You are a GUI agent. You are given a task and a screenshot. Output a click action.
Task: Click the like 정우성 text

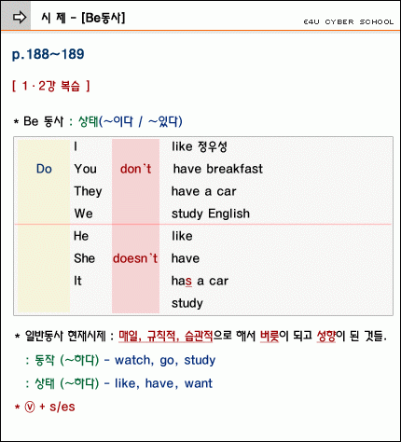(200, 146)
